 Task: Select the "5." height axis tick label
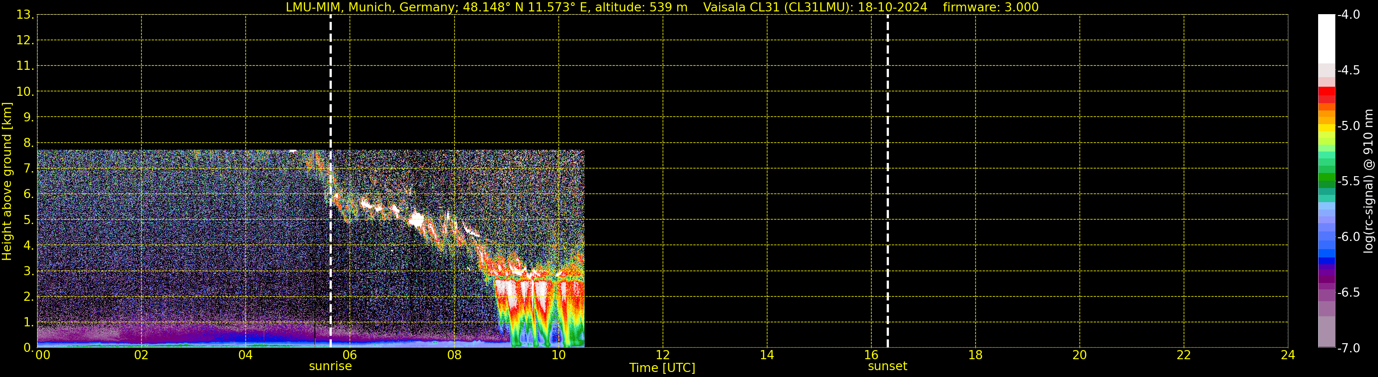coord(28,220)
